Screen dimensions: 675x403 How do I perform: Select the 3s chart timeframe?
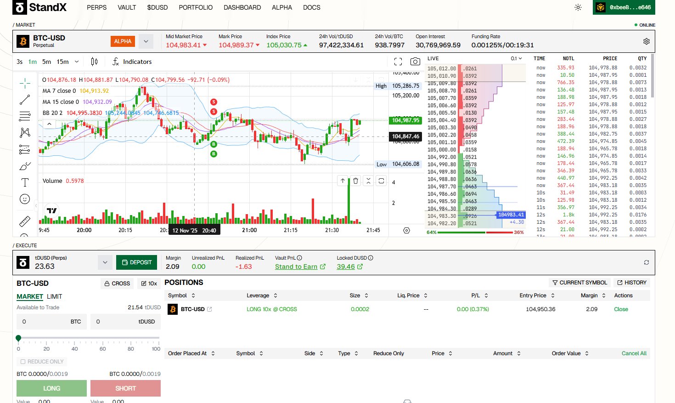click(19, 62)
